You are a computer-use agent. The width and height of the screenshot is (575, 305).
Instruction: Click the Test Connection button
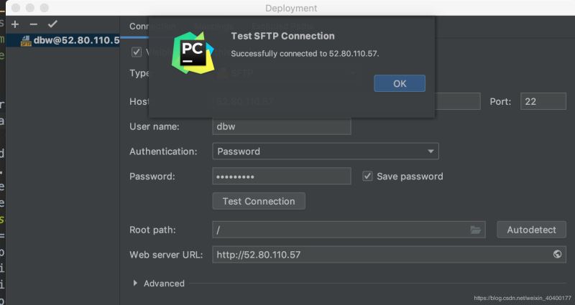[x=259, y=201]
